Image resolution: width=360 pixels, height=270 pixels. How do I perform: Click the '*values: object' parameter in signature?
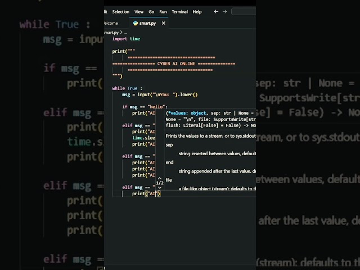click(187, 113)
